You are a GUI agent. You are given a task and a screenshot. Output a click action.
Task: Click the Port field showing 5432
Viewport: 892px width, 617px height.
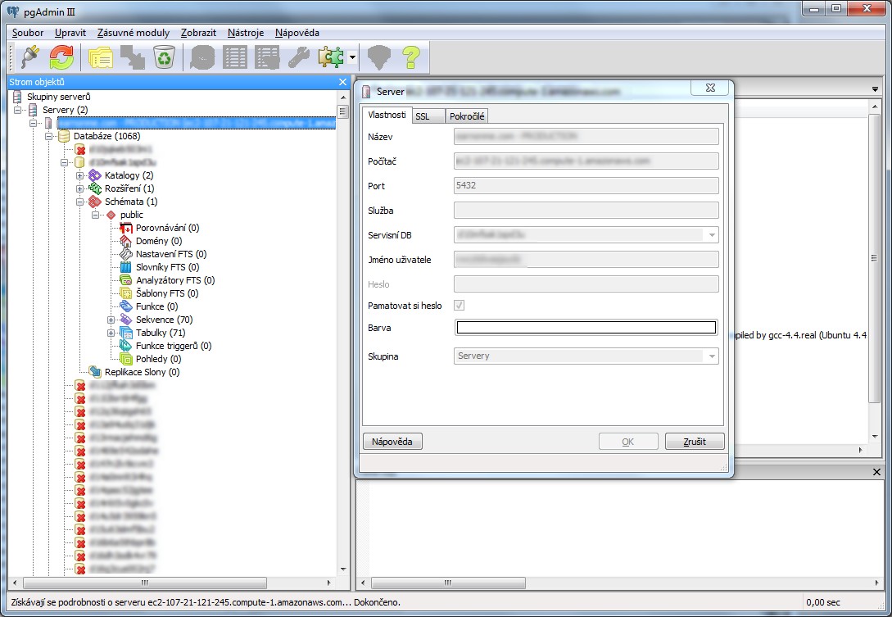click(x=586, y=185)
